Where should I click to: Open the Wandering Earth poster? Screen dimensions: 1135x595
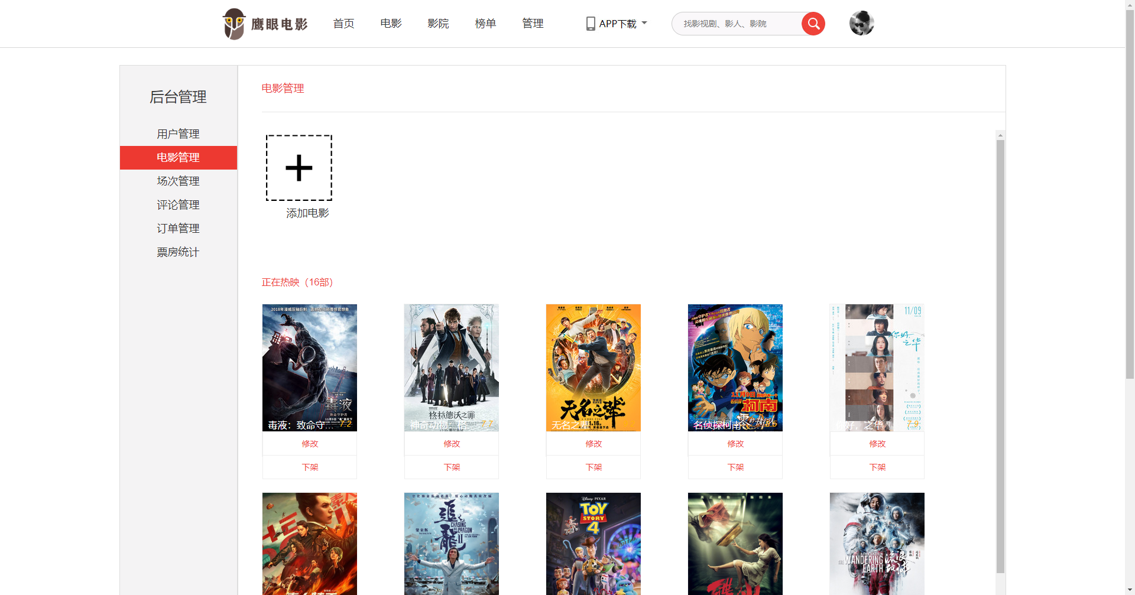pos(877,544)
